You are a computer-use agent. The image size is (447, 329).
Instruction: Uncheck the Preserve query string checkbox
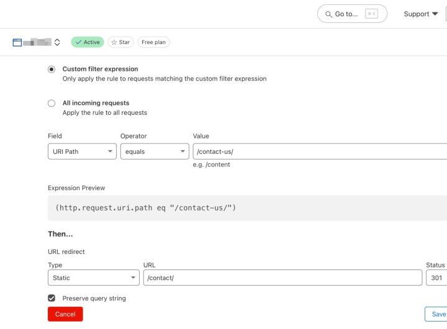click(x=52, y=298)
